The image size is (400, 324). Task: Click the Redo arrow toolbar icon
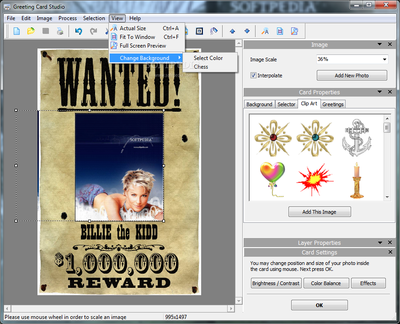point(93,31)
